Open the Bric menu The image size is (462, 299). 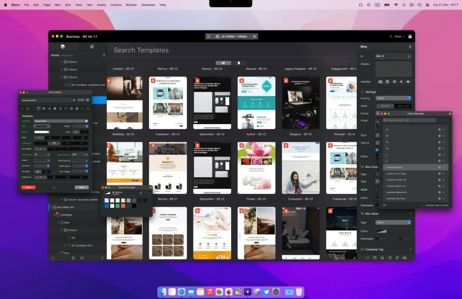click(x=68, y=5)
